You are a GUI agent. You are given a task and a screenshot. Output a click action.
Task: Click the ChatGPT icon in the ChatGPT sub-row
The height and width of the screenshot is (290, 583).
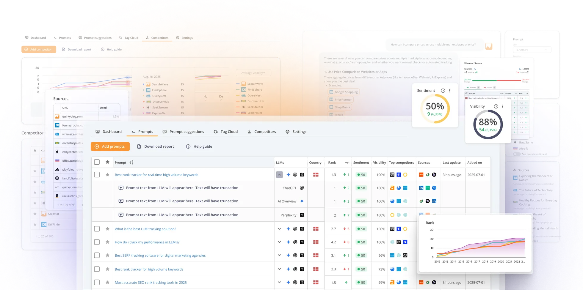(x=302, y=188)
